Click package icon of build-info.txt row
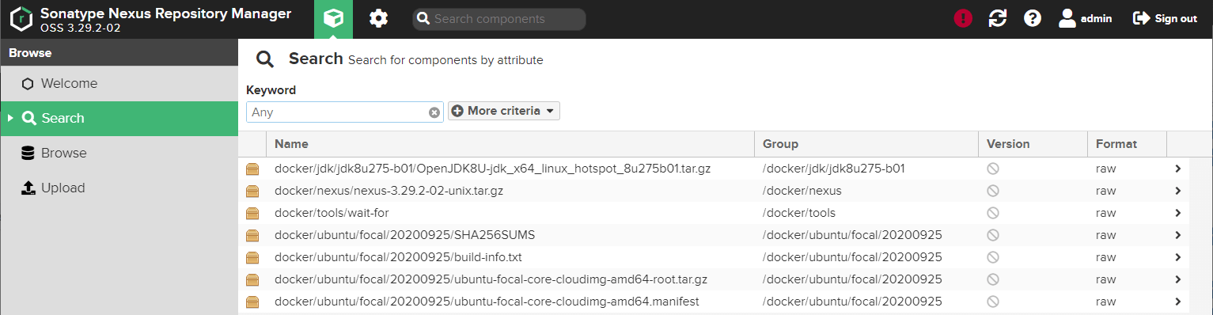The image size is (1213, 315). click(252, 257)
